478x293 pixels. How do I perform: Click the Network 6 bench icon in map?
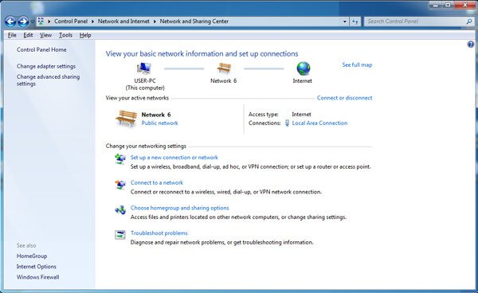click(x=224, y=68)
